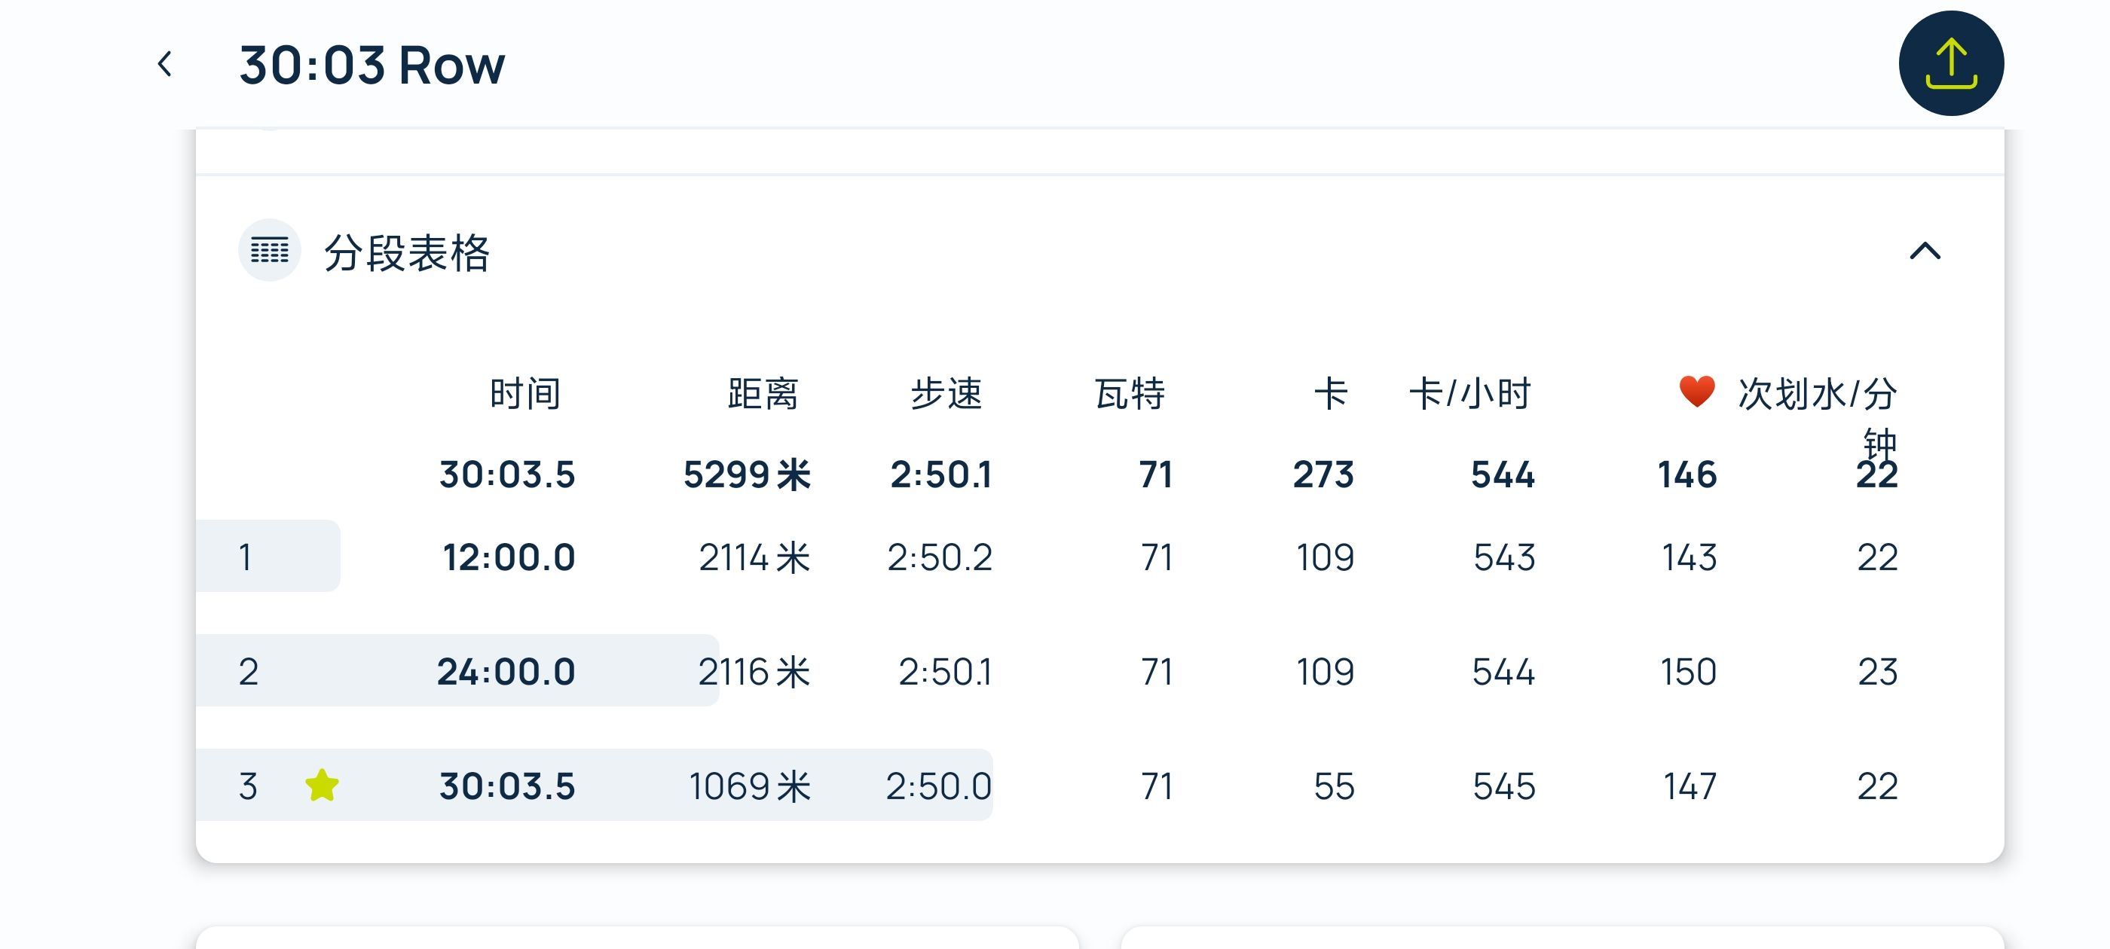Tap the total distance 5299米
The width and height of the screenshot is (2110, 949).
click(746, 475)
